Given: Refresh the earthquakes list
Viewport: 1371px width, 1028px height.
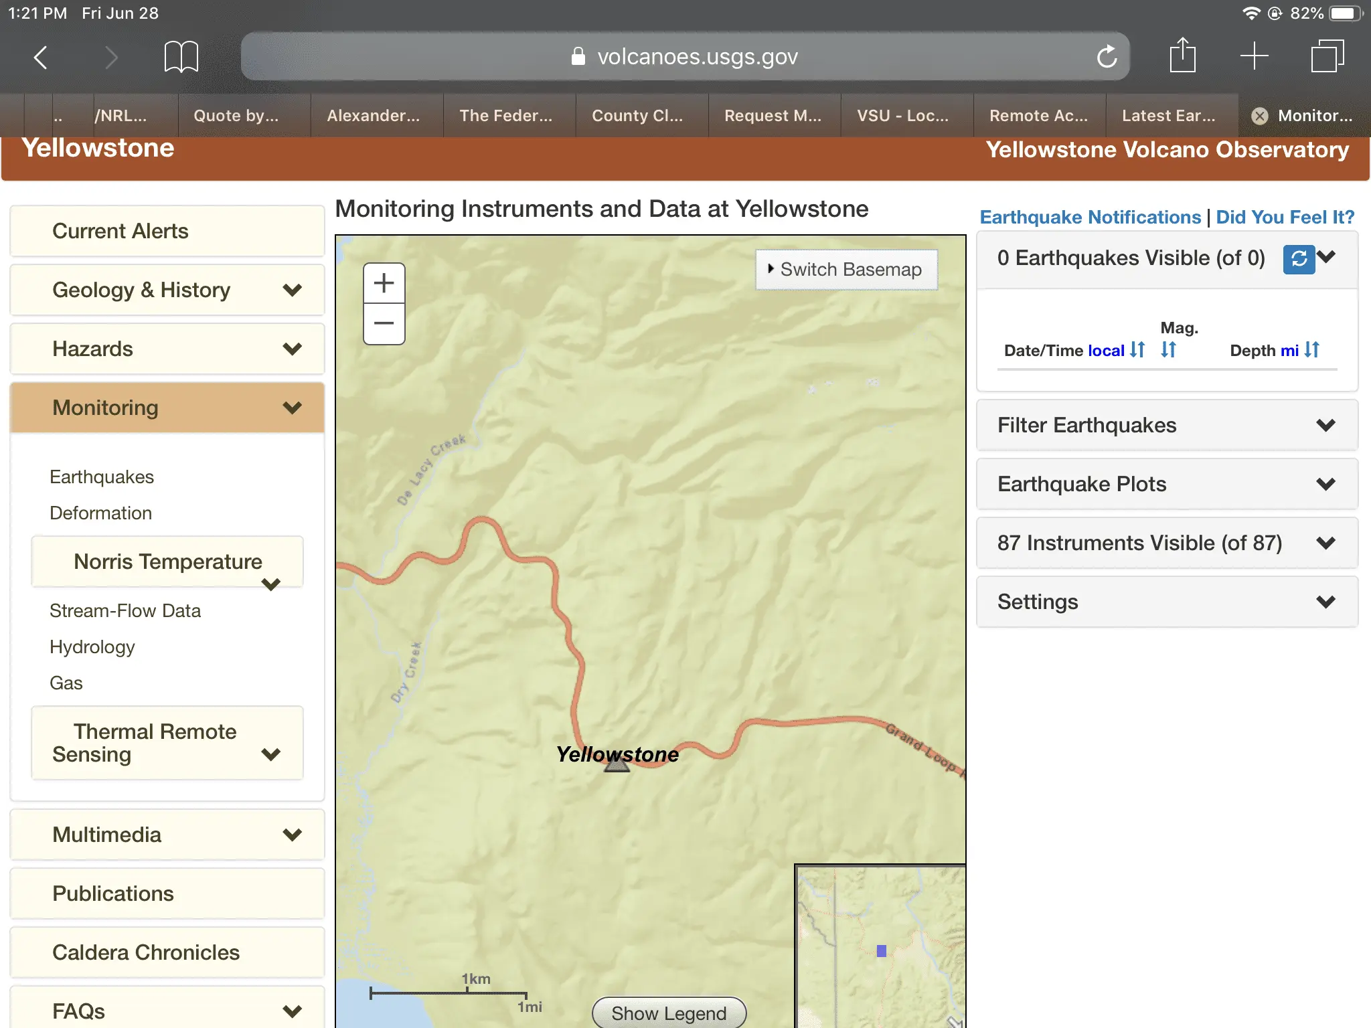Looking at the screenshot, I should (x=1297, y=259).
